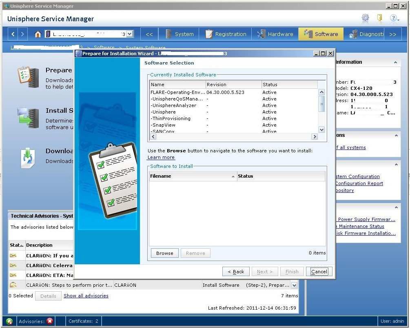Collapse the Information panel
The width and height of the screenshot is (410, 328).
(395, 62)
